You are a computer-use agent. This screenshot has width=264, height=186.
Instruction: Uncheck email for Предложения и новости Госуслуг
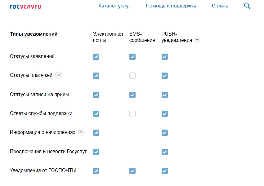(x=96, y=152)
